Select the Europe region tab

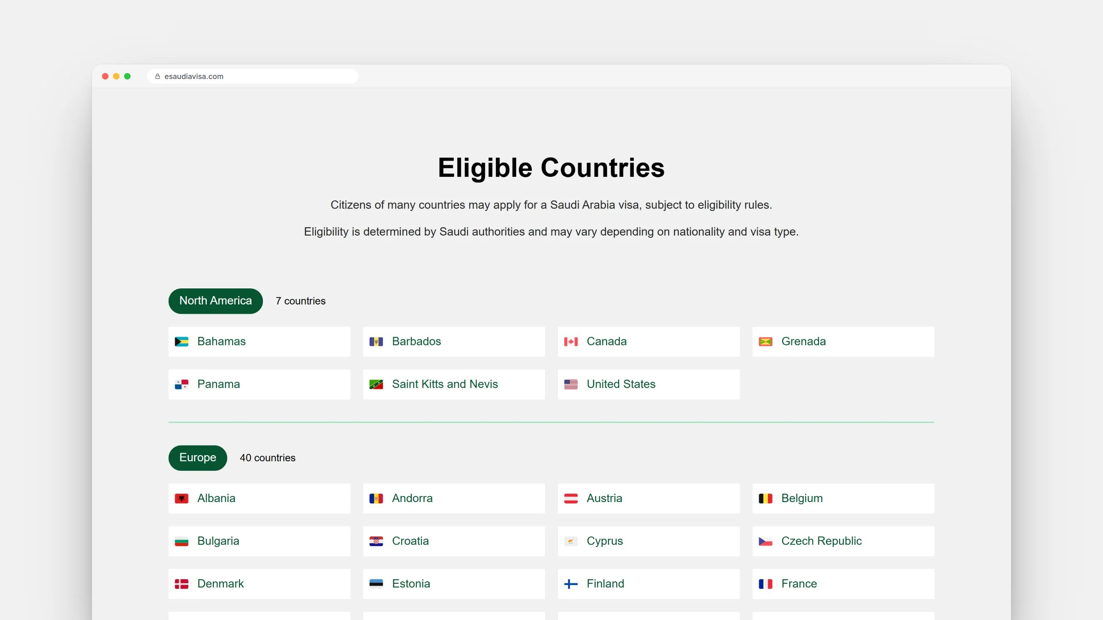click(198, 458)
